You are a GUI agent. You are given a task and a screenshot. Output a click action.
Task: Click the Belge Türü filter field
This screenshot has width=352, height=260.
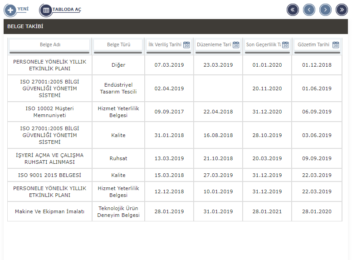coord(118,45)
